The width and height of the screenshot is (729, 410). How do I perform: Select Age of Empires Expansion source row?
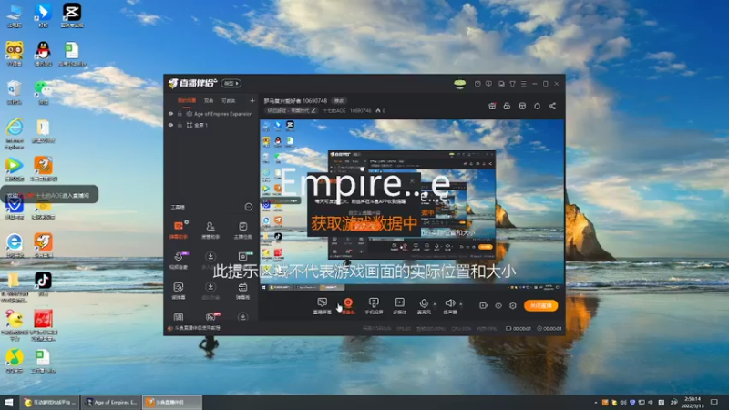coord(211,113)
